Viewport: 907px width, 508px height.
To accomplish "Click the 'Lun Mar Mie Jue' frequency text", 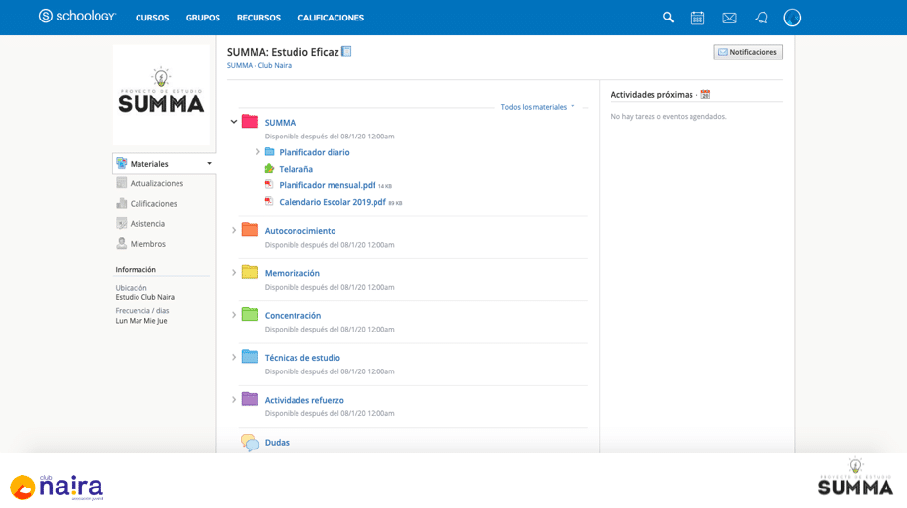I will click(141, 321).
